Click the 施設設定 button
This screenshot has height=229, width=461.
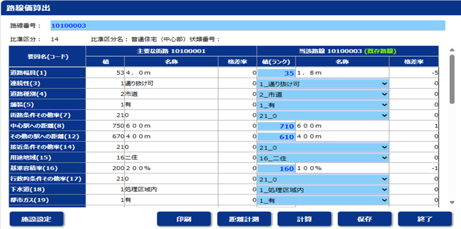pos(36,219)
